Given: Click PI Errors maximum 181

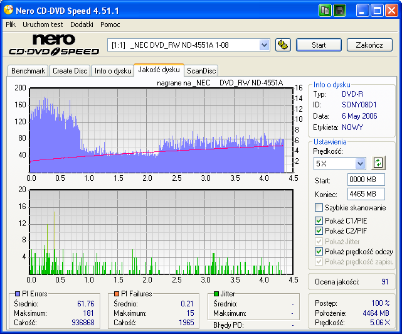Looking at the screenshot, I should pos(88,313).
